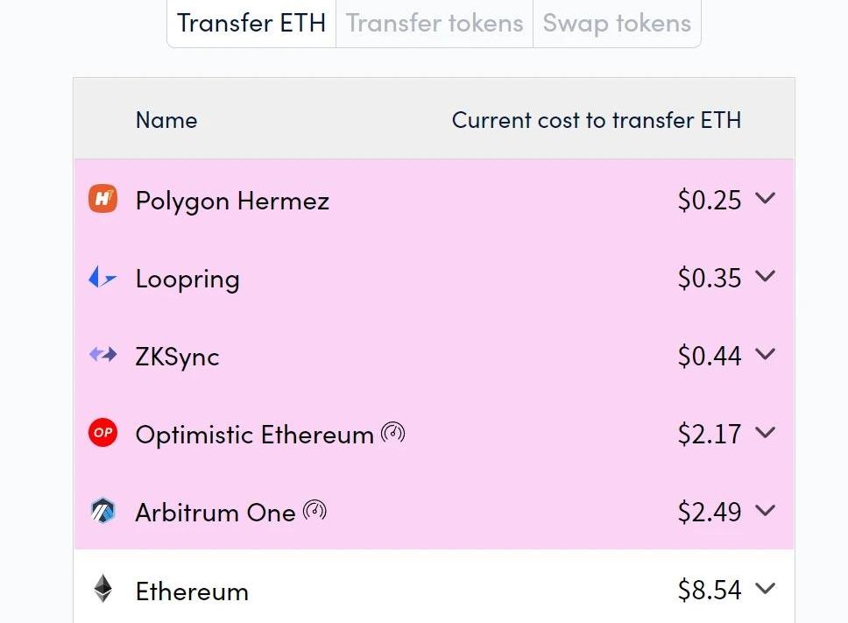
Task: Expand the Loopring row chevron
Action: click(765, 277)
